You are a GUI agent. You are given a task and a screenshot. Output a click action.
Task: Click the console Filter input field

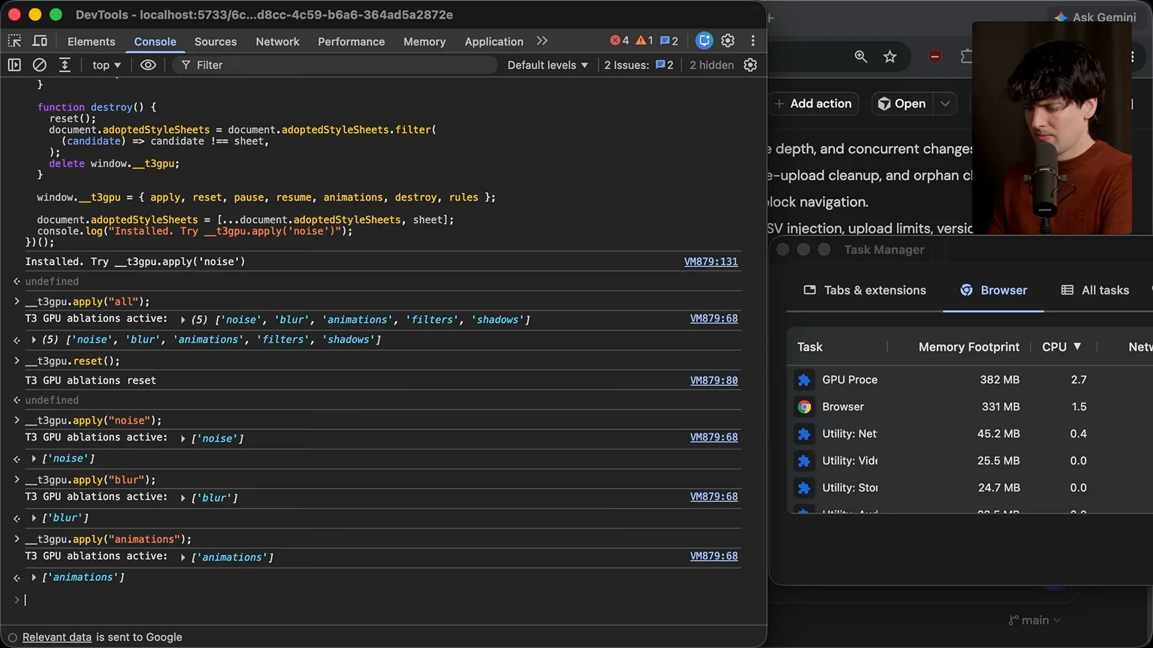335,65
